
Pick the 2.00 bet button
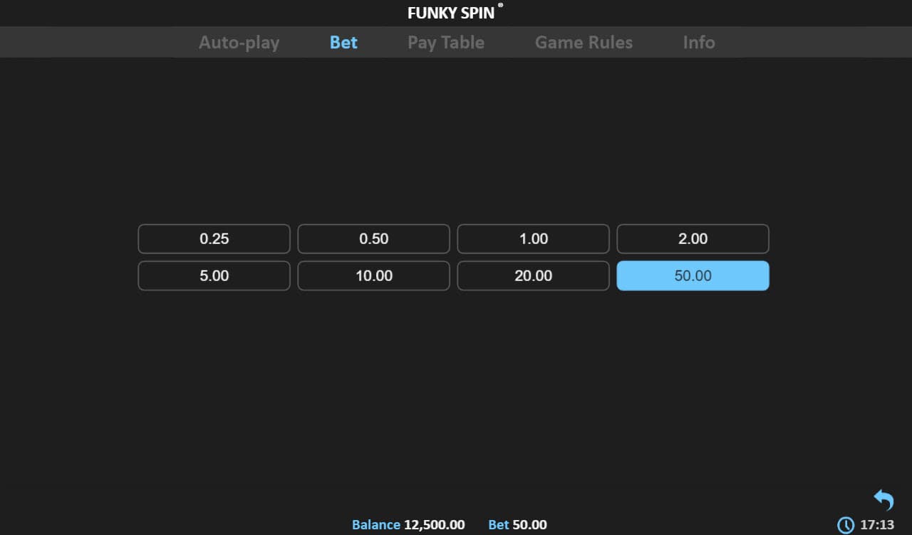[x=693, y=239]
